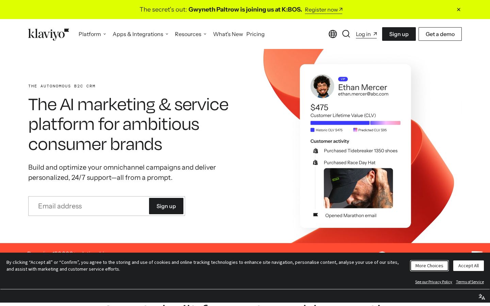Click the Ethan Mercer name text
Screen dimensions: 490x306
click(362, 87)
